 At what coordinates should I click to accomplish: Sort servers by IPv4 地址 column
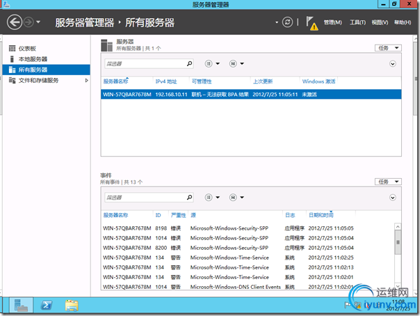coord(166,81)
